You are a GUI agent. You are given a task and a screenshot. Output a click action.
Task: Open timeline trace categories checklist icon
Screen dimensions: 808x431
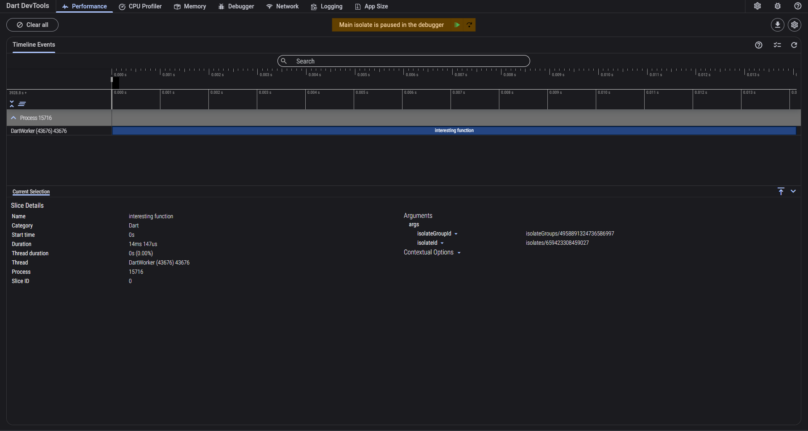click(777, 45)
